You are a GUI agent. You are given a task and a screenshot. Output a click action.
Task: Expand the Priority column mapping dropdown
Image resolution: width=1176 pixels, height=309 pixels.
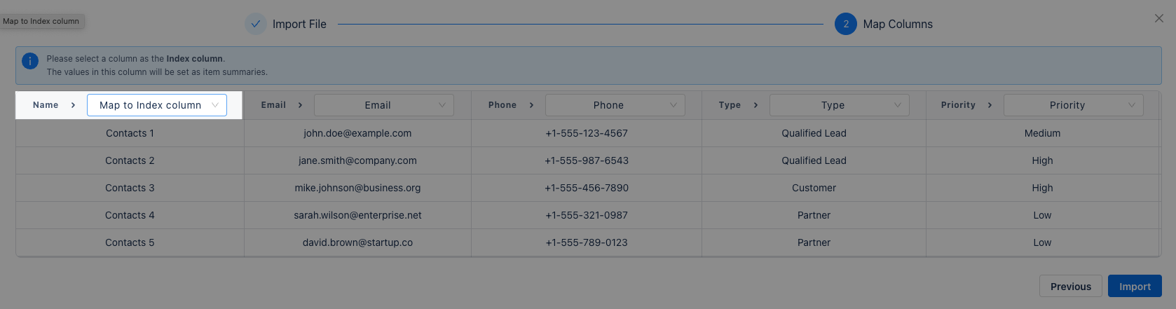(x=1074, y=105)
